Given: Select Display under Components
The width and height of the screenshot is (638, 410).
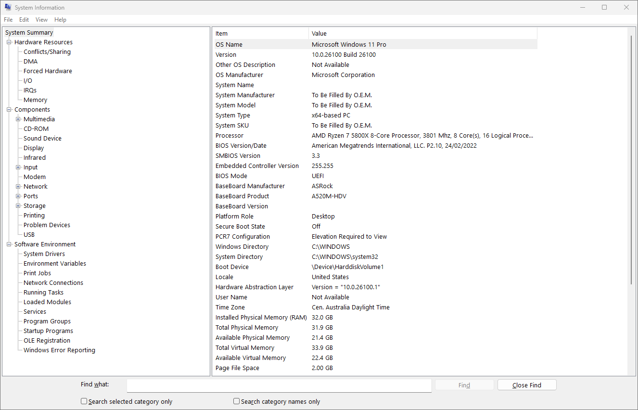Looking at the screenshot, I should click(33, 148).
